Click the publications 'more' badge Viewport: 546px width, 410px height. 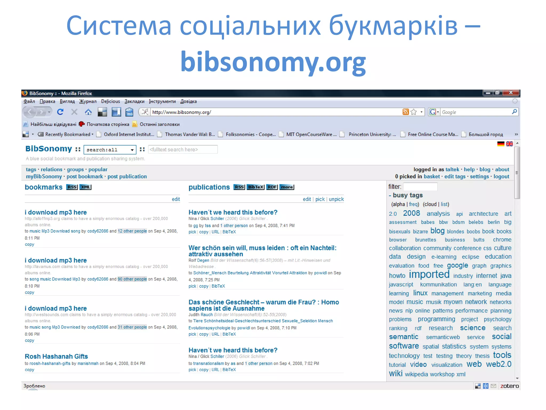[287, 187]
